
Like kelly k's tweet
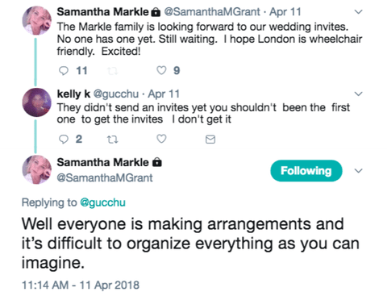pos(161,139)
